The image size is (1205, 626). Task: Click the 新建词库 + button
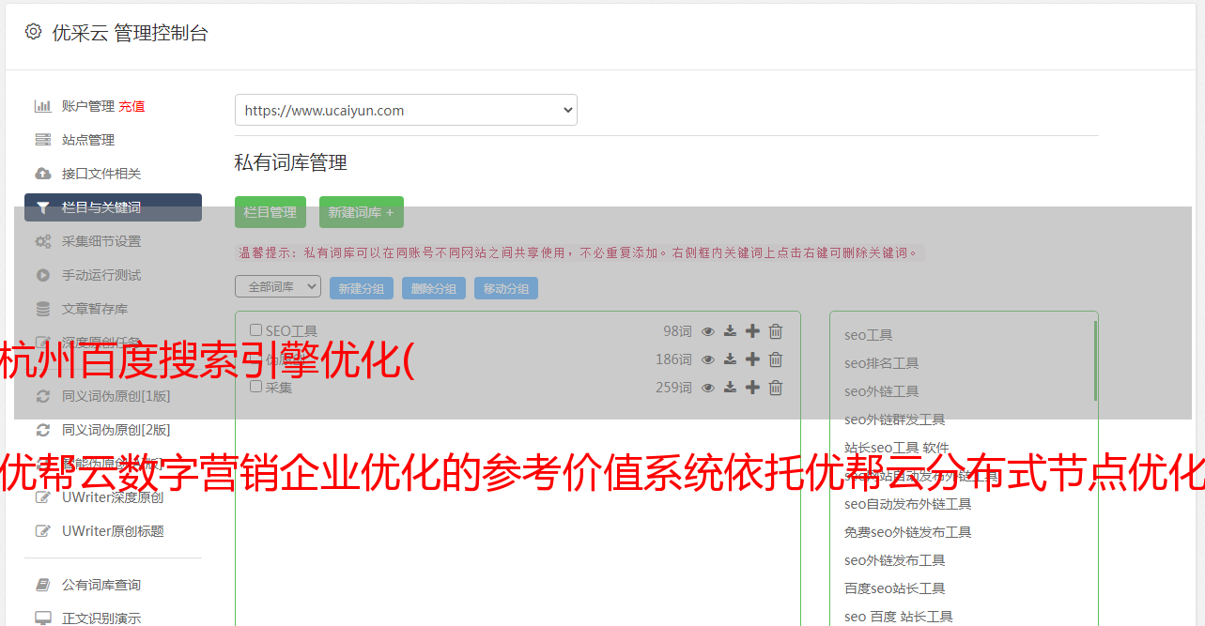click(x=362, y=212)
